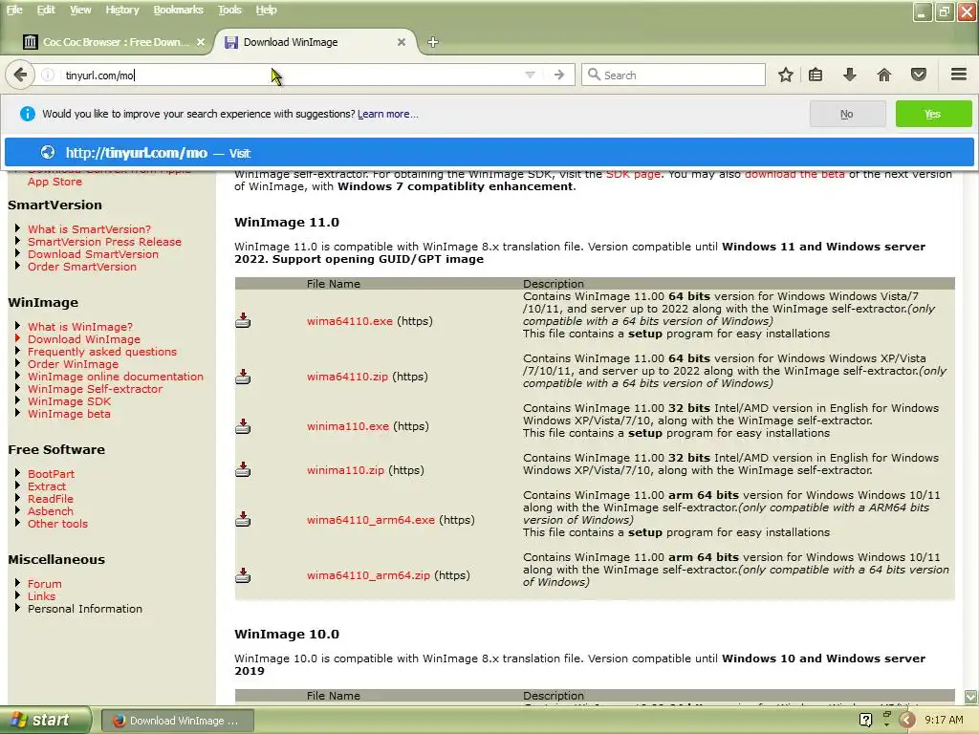The width and height of the screenshot is (979, 734).
Task: Click the download icon for winima110.exe
Action: pyautogui.click(x=243, y=426)
